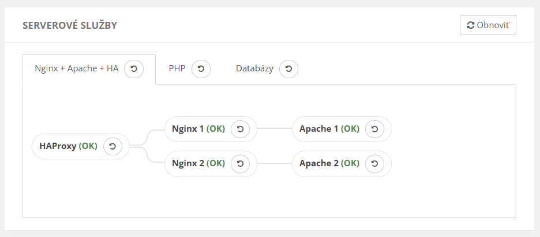Click the green OK status of Apache 2

(x=350, y=163)
